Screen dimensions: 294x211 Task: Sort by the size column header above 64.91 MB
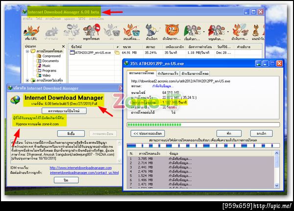coord(131,47)
